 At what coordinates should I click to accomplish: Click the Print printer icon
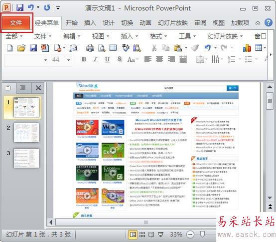pyautogui.click(x=90, y=48)
